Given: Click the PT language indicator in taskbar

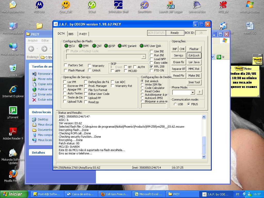Looking at the screenshot, I should coord(237,194).
